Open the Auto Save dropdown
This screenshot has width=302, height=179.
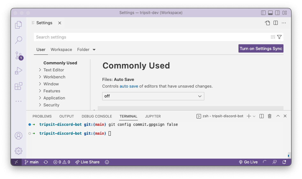point(153,96)
